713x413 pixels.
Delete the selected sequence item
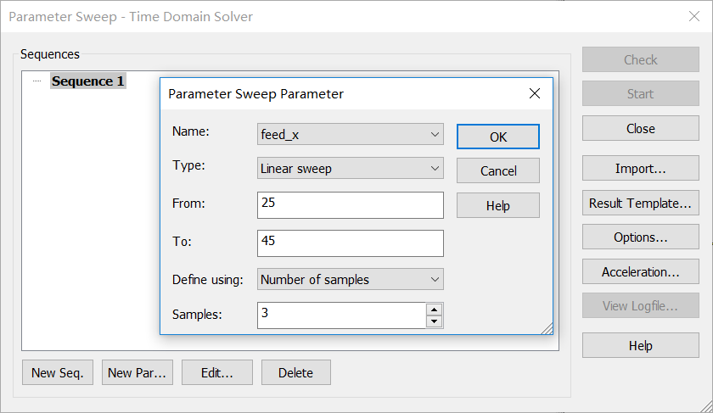pyautogui.click(x=296, y=372)
